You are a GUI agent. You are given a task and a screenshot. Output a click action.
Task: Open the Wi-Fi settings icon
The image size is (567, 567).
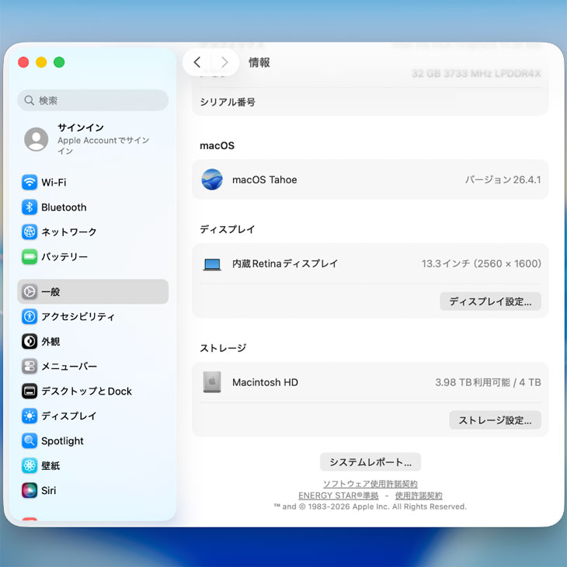[30, 183]
